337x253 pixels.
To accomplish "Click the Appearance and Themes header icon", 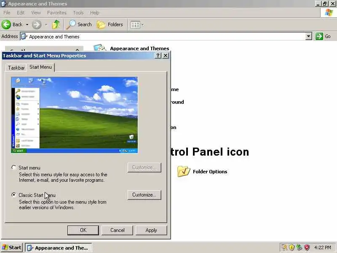I will tap(100, 48).
